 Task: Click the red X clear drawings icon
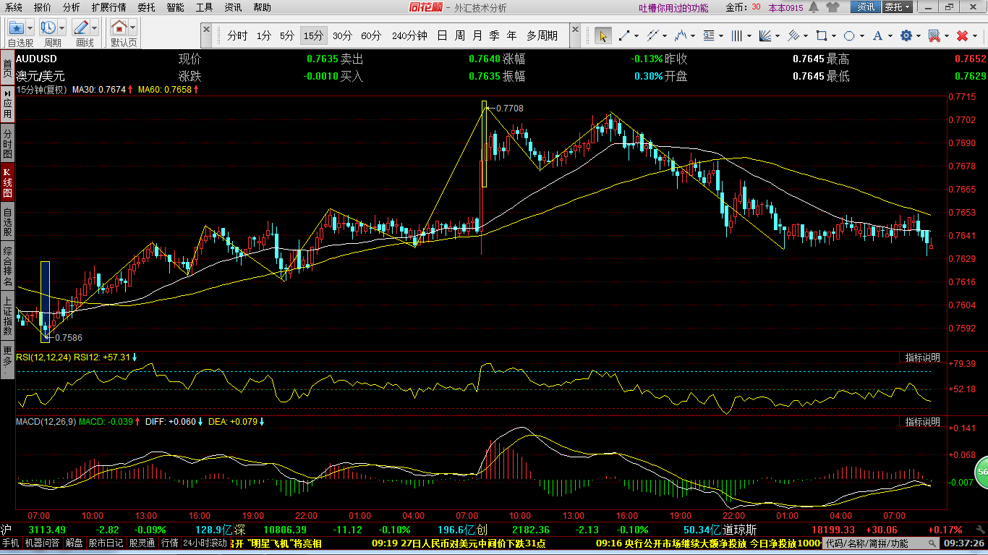click(962, 35)
